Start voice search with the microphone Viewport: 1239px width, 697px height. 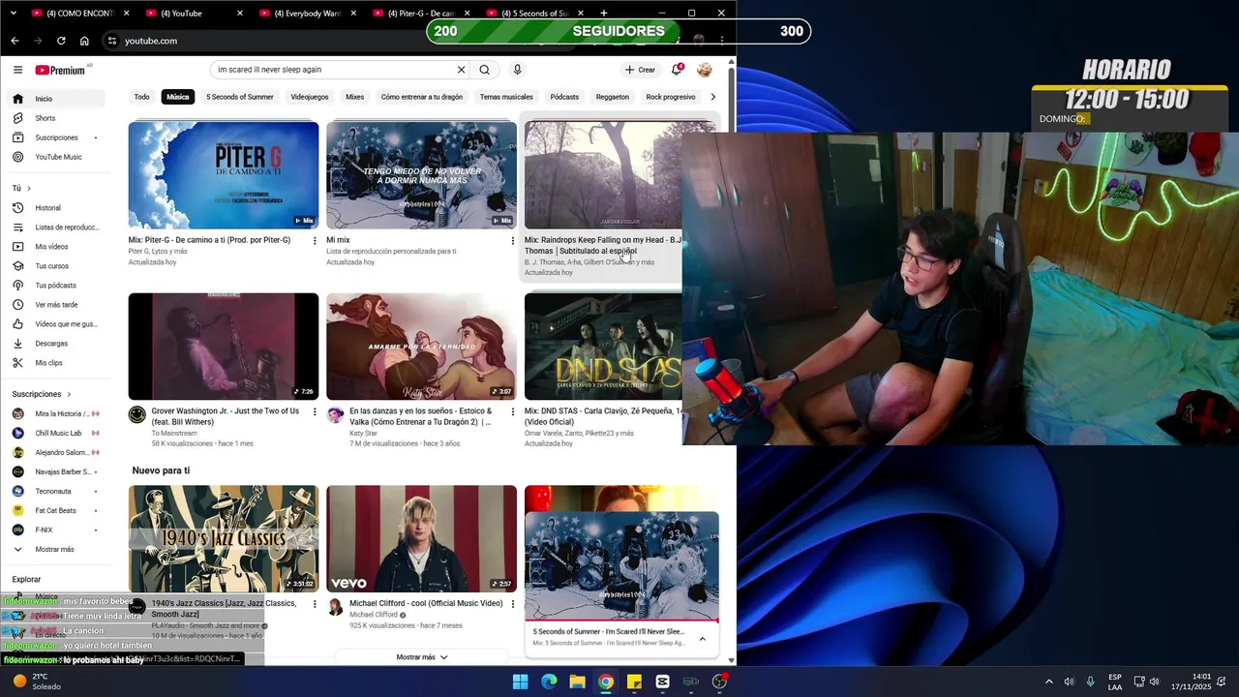pyautogui.click(x=517, y=70)
